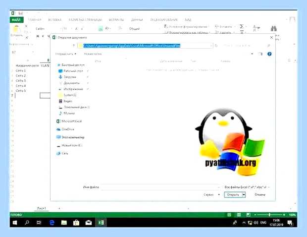Open the ВИД ribbon tab
This screenshot has width=307, height=237.
(x=188, y=20)
